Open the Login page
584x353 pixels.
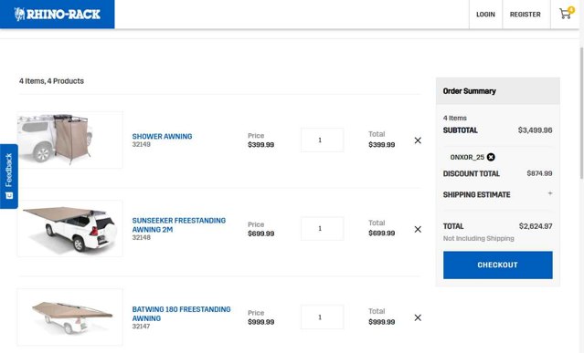click(x=485, y=15)
